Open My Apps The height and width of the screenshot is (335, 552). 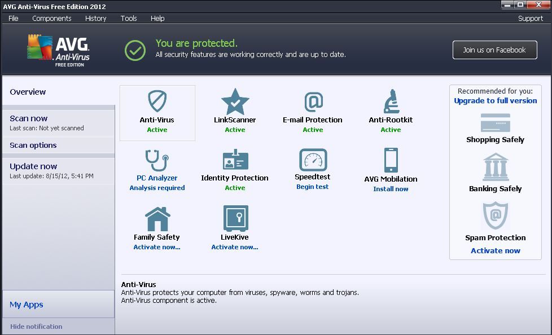tap(27, 305)
